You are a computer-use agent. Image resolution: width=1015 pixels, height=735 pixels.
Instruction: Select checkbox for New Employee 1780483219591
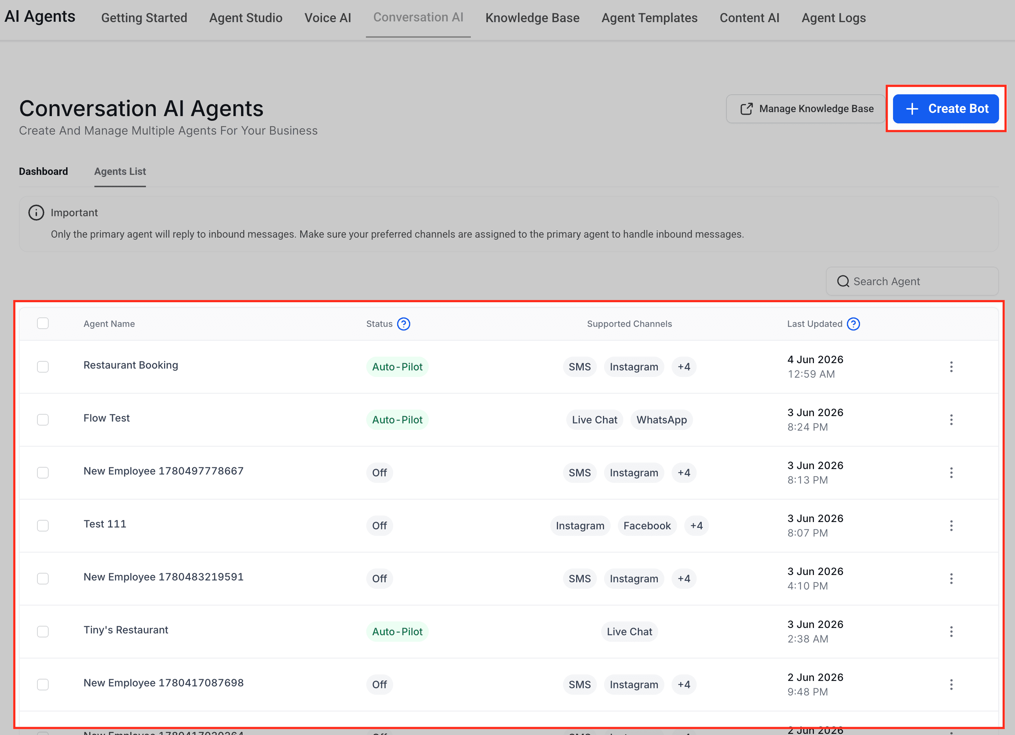tap(43, 579)
